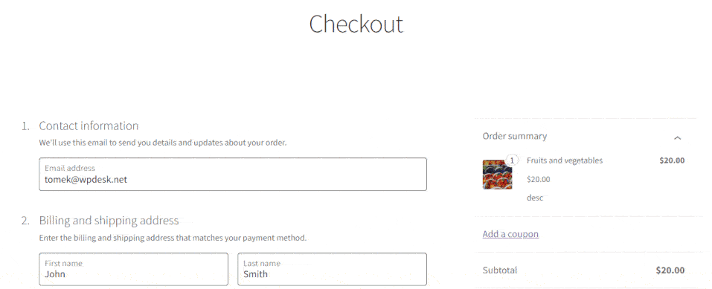The image size is (712, 289).
Task: Click the tomek@wpdesk.net email text
Action: [86, 179]
